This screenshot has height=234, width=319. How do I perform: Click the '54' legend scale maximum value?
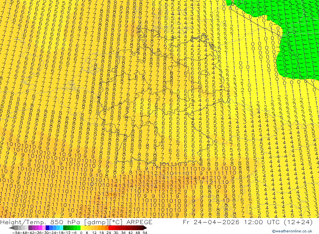point(145,233)
